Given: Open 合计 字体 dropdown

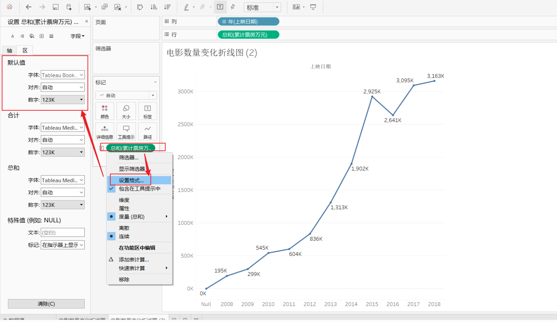Looking at the screenshot, I should tap(63, 128).
